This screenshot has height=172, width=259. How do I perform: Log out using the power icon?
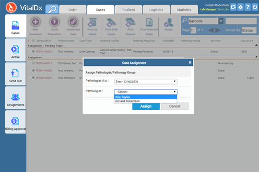(x=255, y=7)
